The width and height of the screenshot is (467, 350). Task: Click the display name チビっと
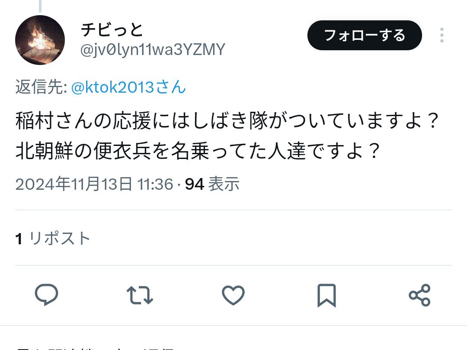pyautogui.click(x=112, y=29)
